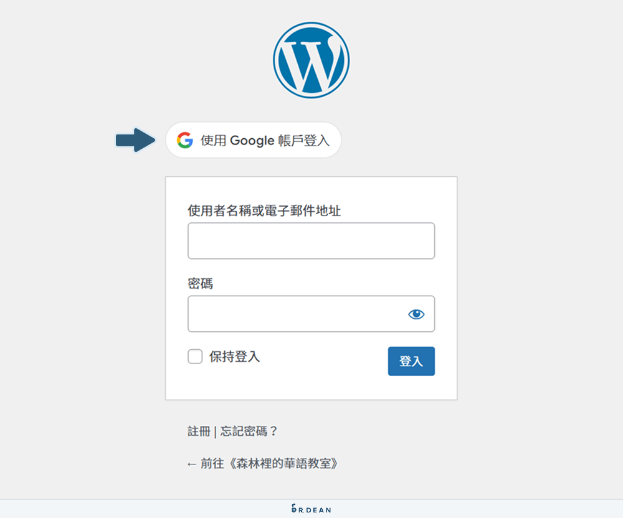Hide password visibility using the eye toggle

pyautogui.click(x=416, y=314)
